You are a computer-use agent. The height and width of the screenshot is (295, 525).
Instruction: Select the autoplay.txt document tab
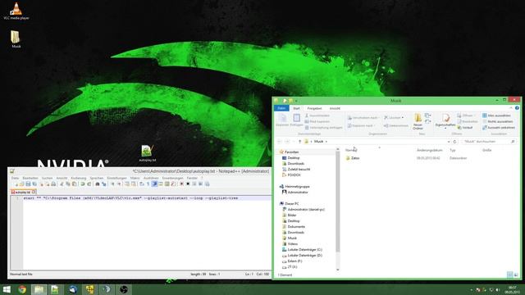(23, 192)
